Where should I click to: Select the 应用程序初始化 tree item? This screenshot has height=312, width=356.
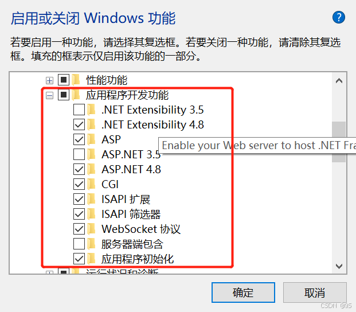point(138,259)
